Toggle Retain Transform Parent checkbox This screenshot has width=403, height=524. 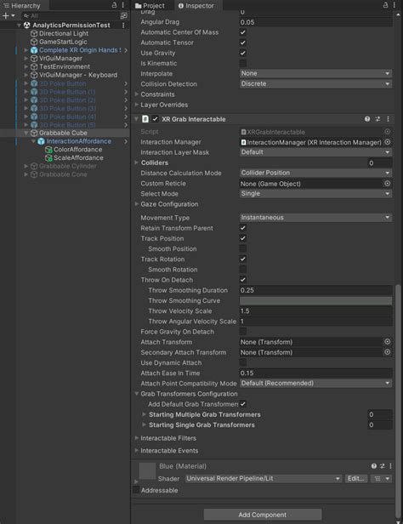[x=242, y=228]
